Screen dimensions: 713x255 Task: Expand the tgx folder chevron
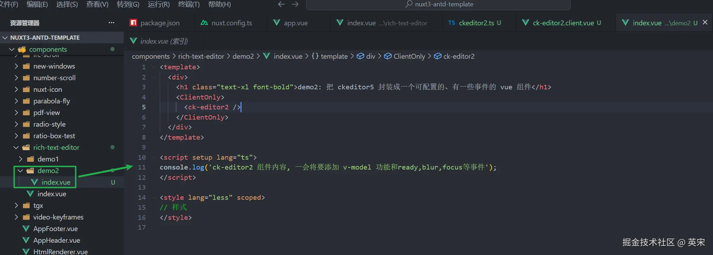point(16,205)
